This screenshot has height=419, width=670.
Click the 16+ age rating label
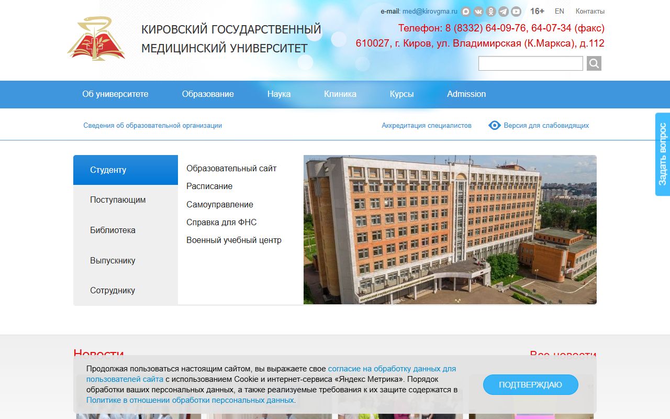537,11
